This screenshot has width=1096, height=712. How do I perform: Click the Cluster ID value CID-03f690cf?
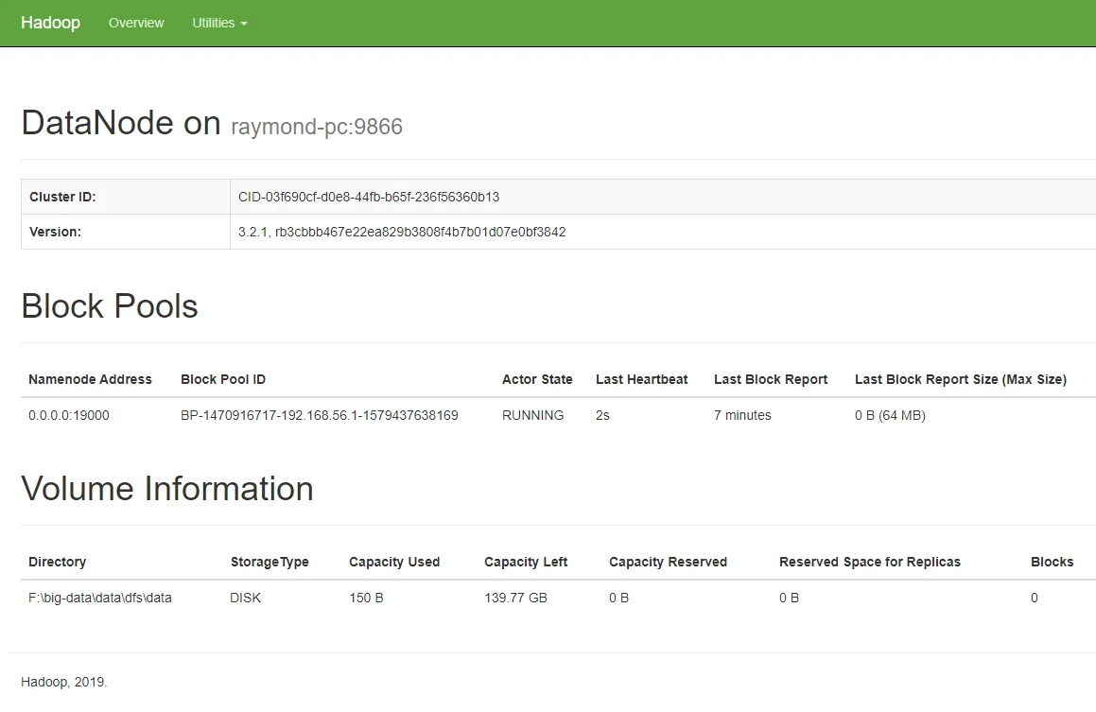pos(369,197)
